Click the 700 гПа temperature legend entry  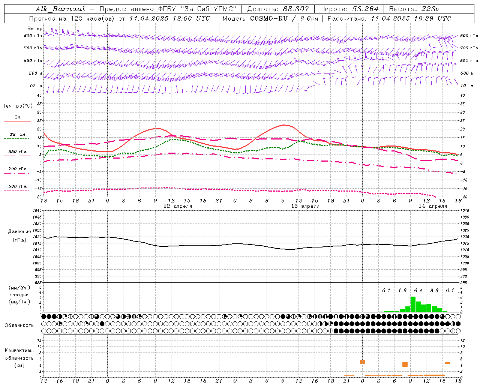(18, 169)
